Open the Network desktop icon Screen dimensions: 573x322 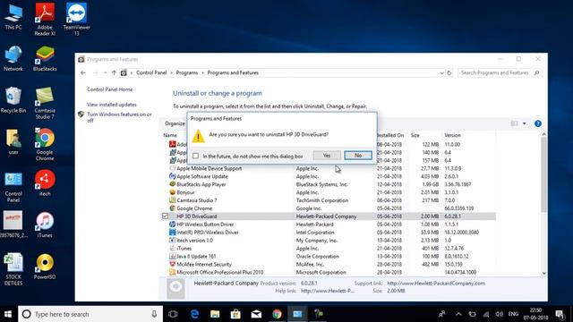pos(13,58)
